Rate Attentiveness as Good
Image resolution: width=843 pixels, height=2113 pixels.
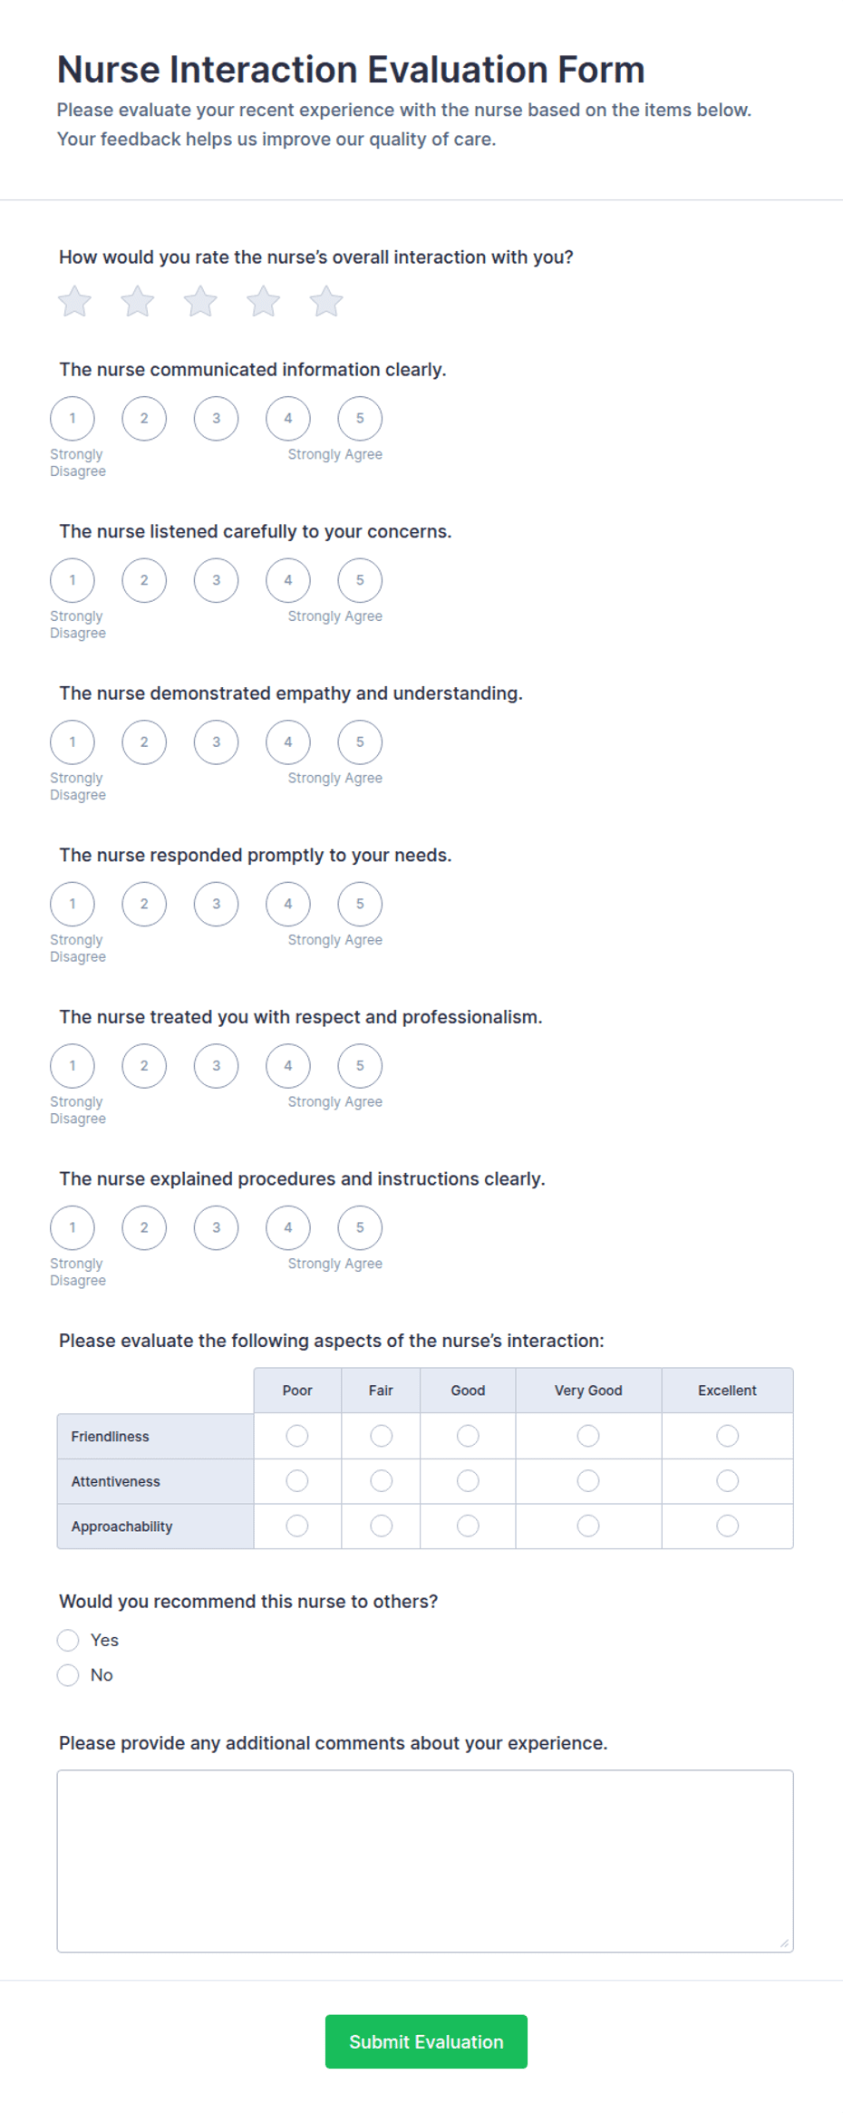coord(467,1481)
